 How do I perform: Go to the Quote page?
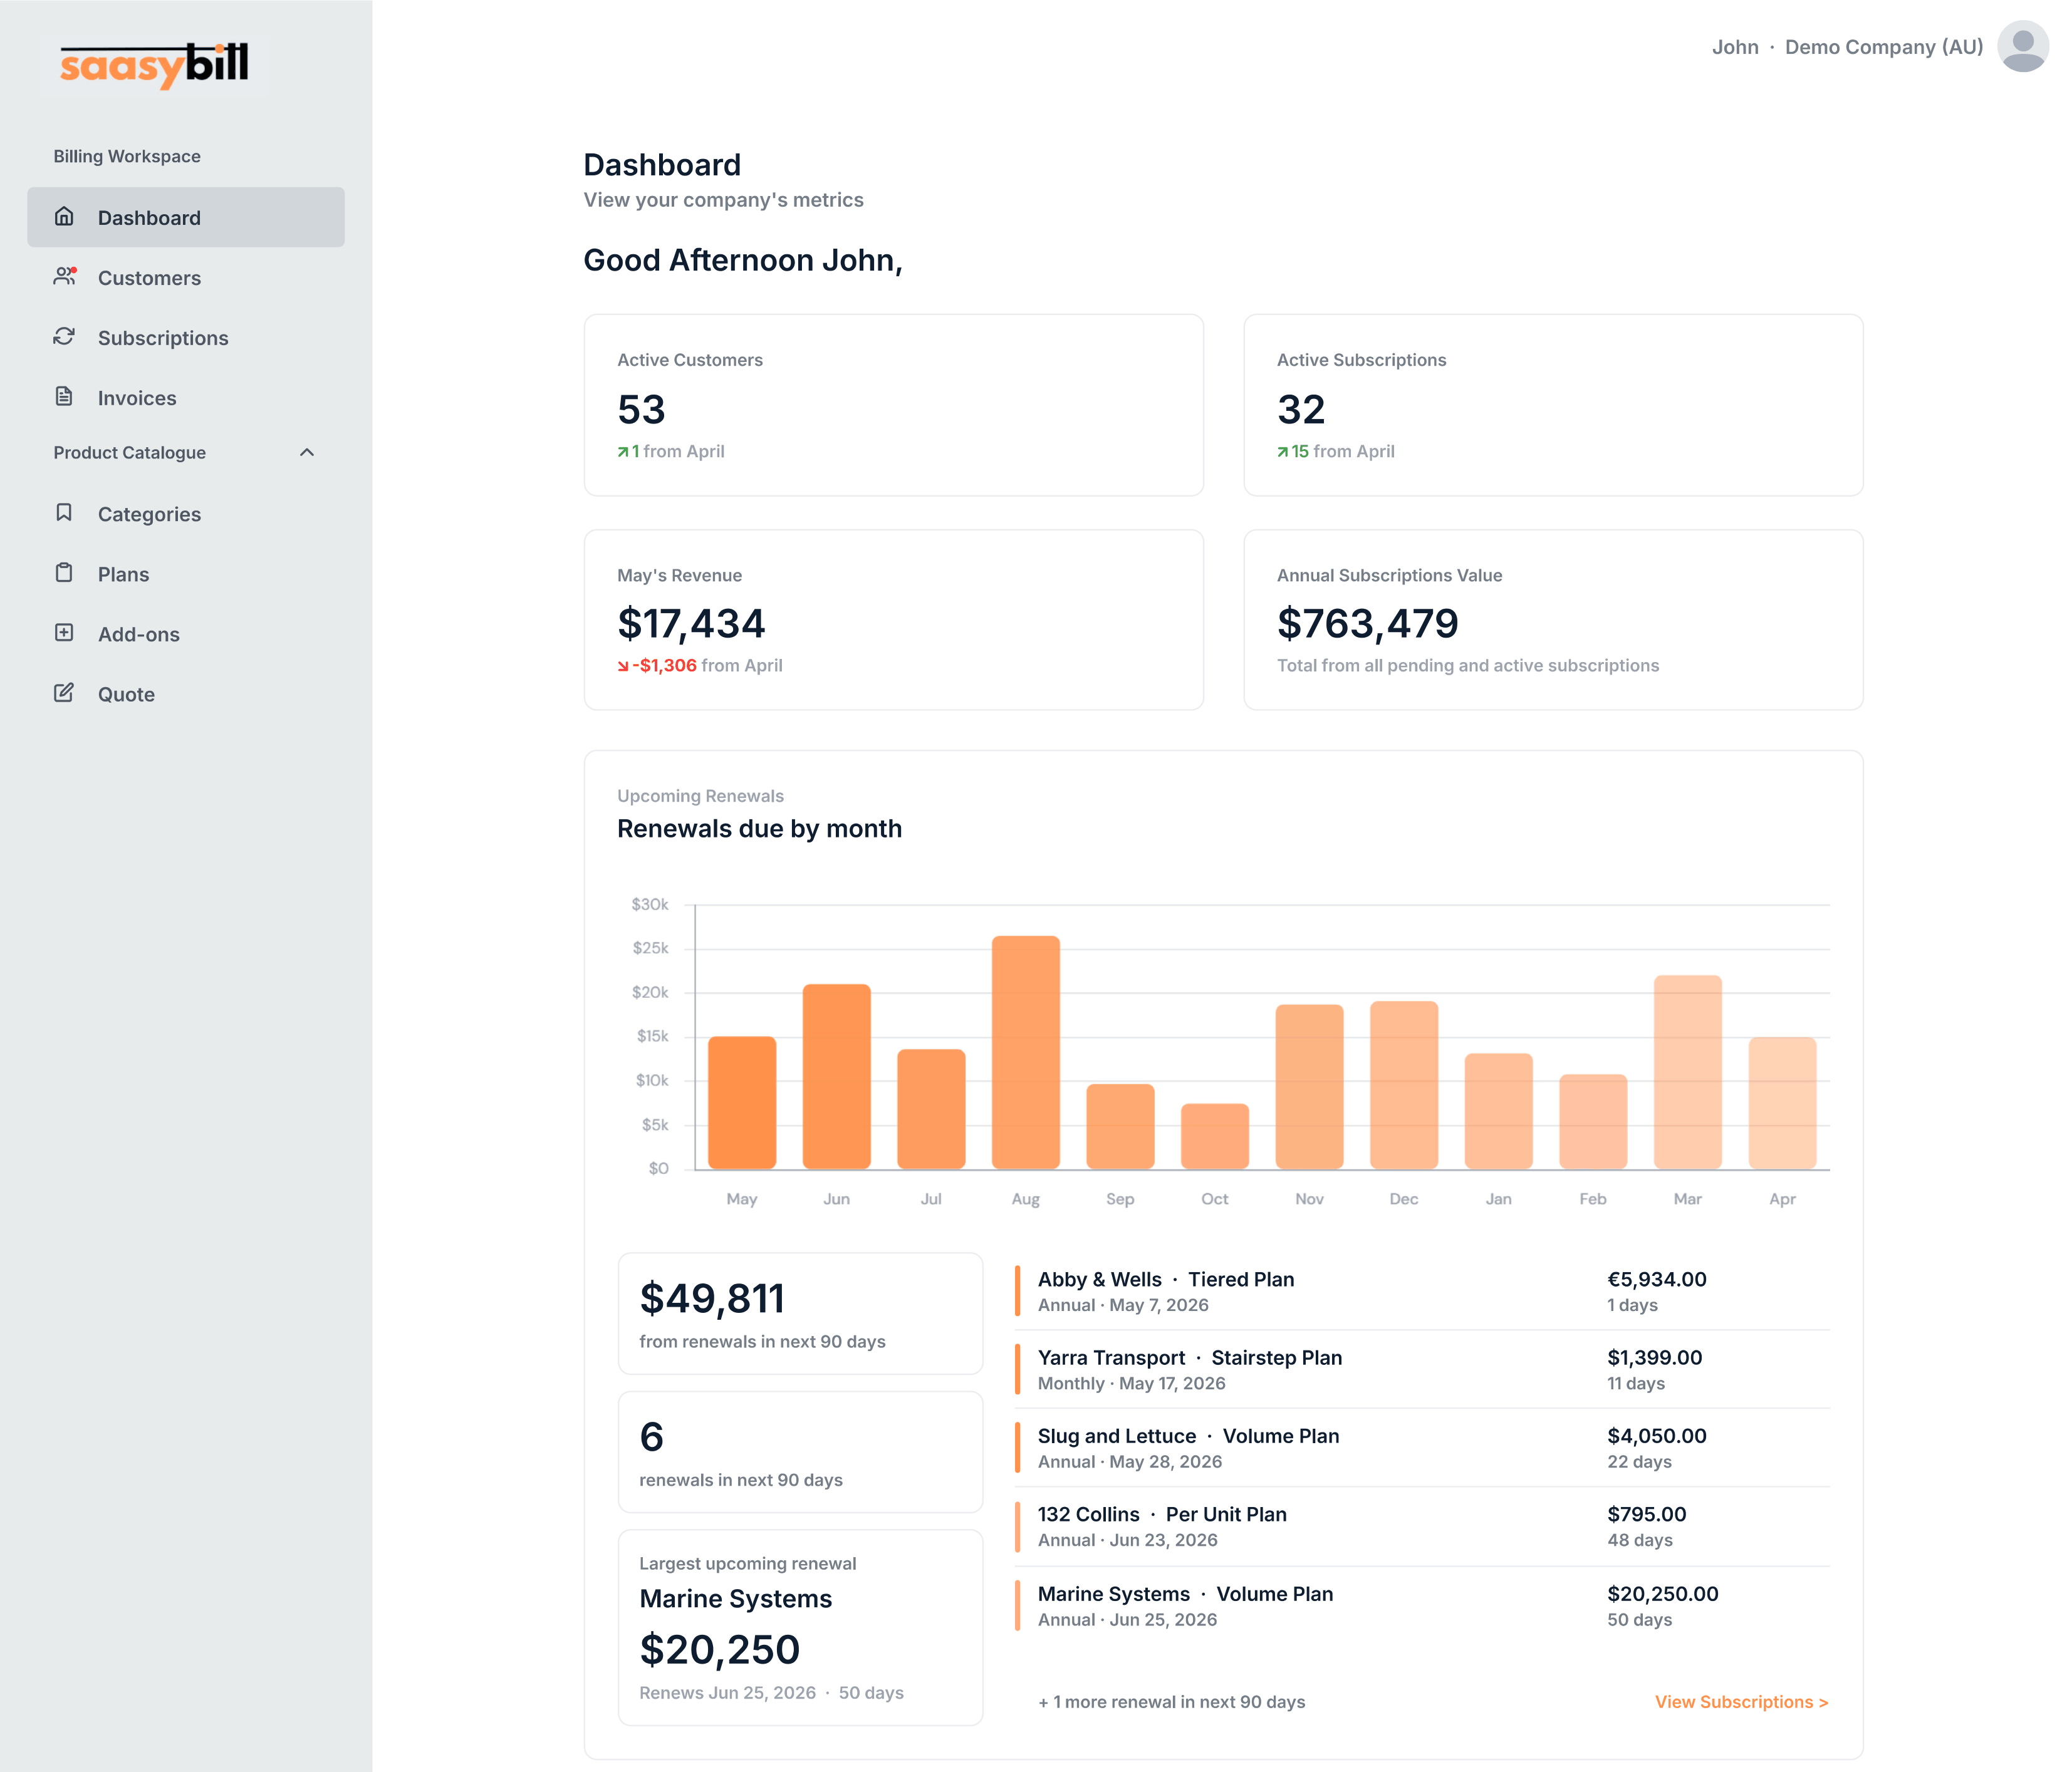coord(186,693)
